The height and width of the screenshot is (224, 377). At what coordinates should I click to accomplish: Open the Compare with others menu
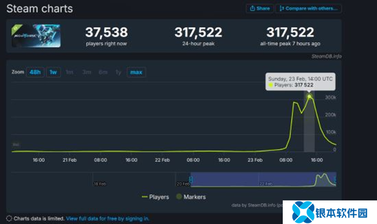pyautogui.click(x=309, y=8)
